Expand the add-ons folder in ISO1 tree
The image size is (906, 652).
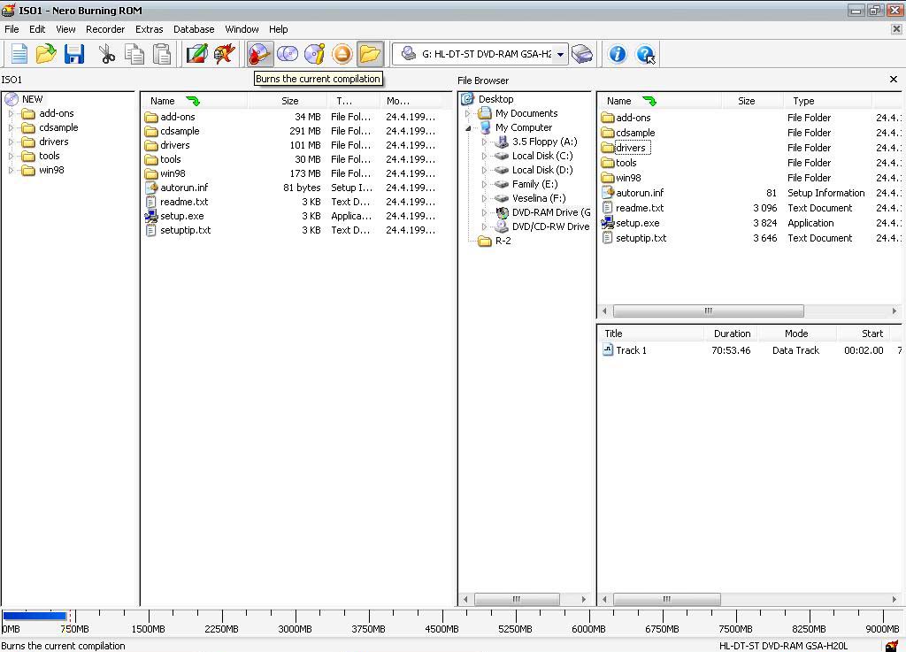[x=11, y=114]
